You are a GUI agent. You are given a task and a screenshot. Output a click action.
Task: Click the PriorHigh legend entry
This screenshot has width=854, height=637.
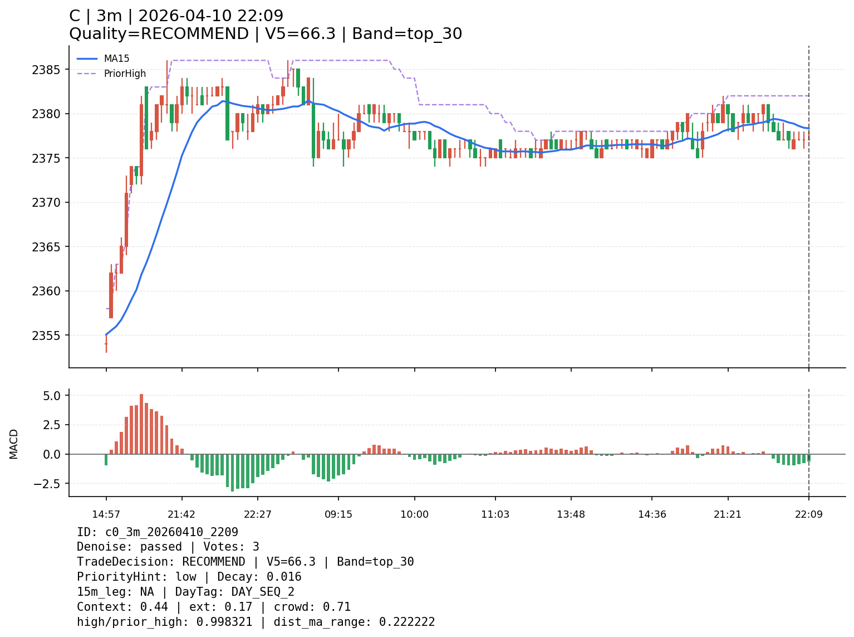click(x=125, y=74)
